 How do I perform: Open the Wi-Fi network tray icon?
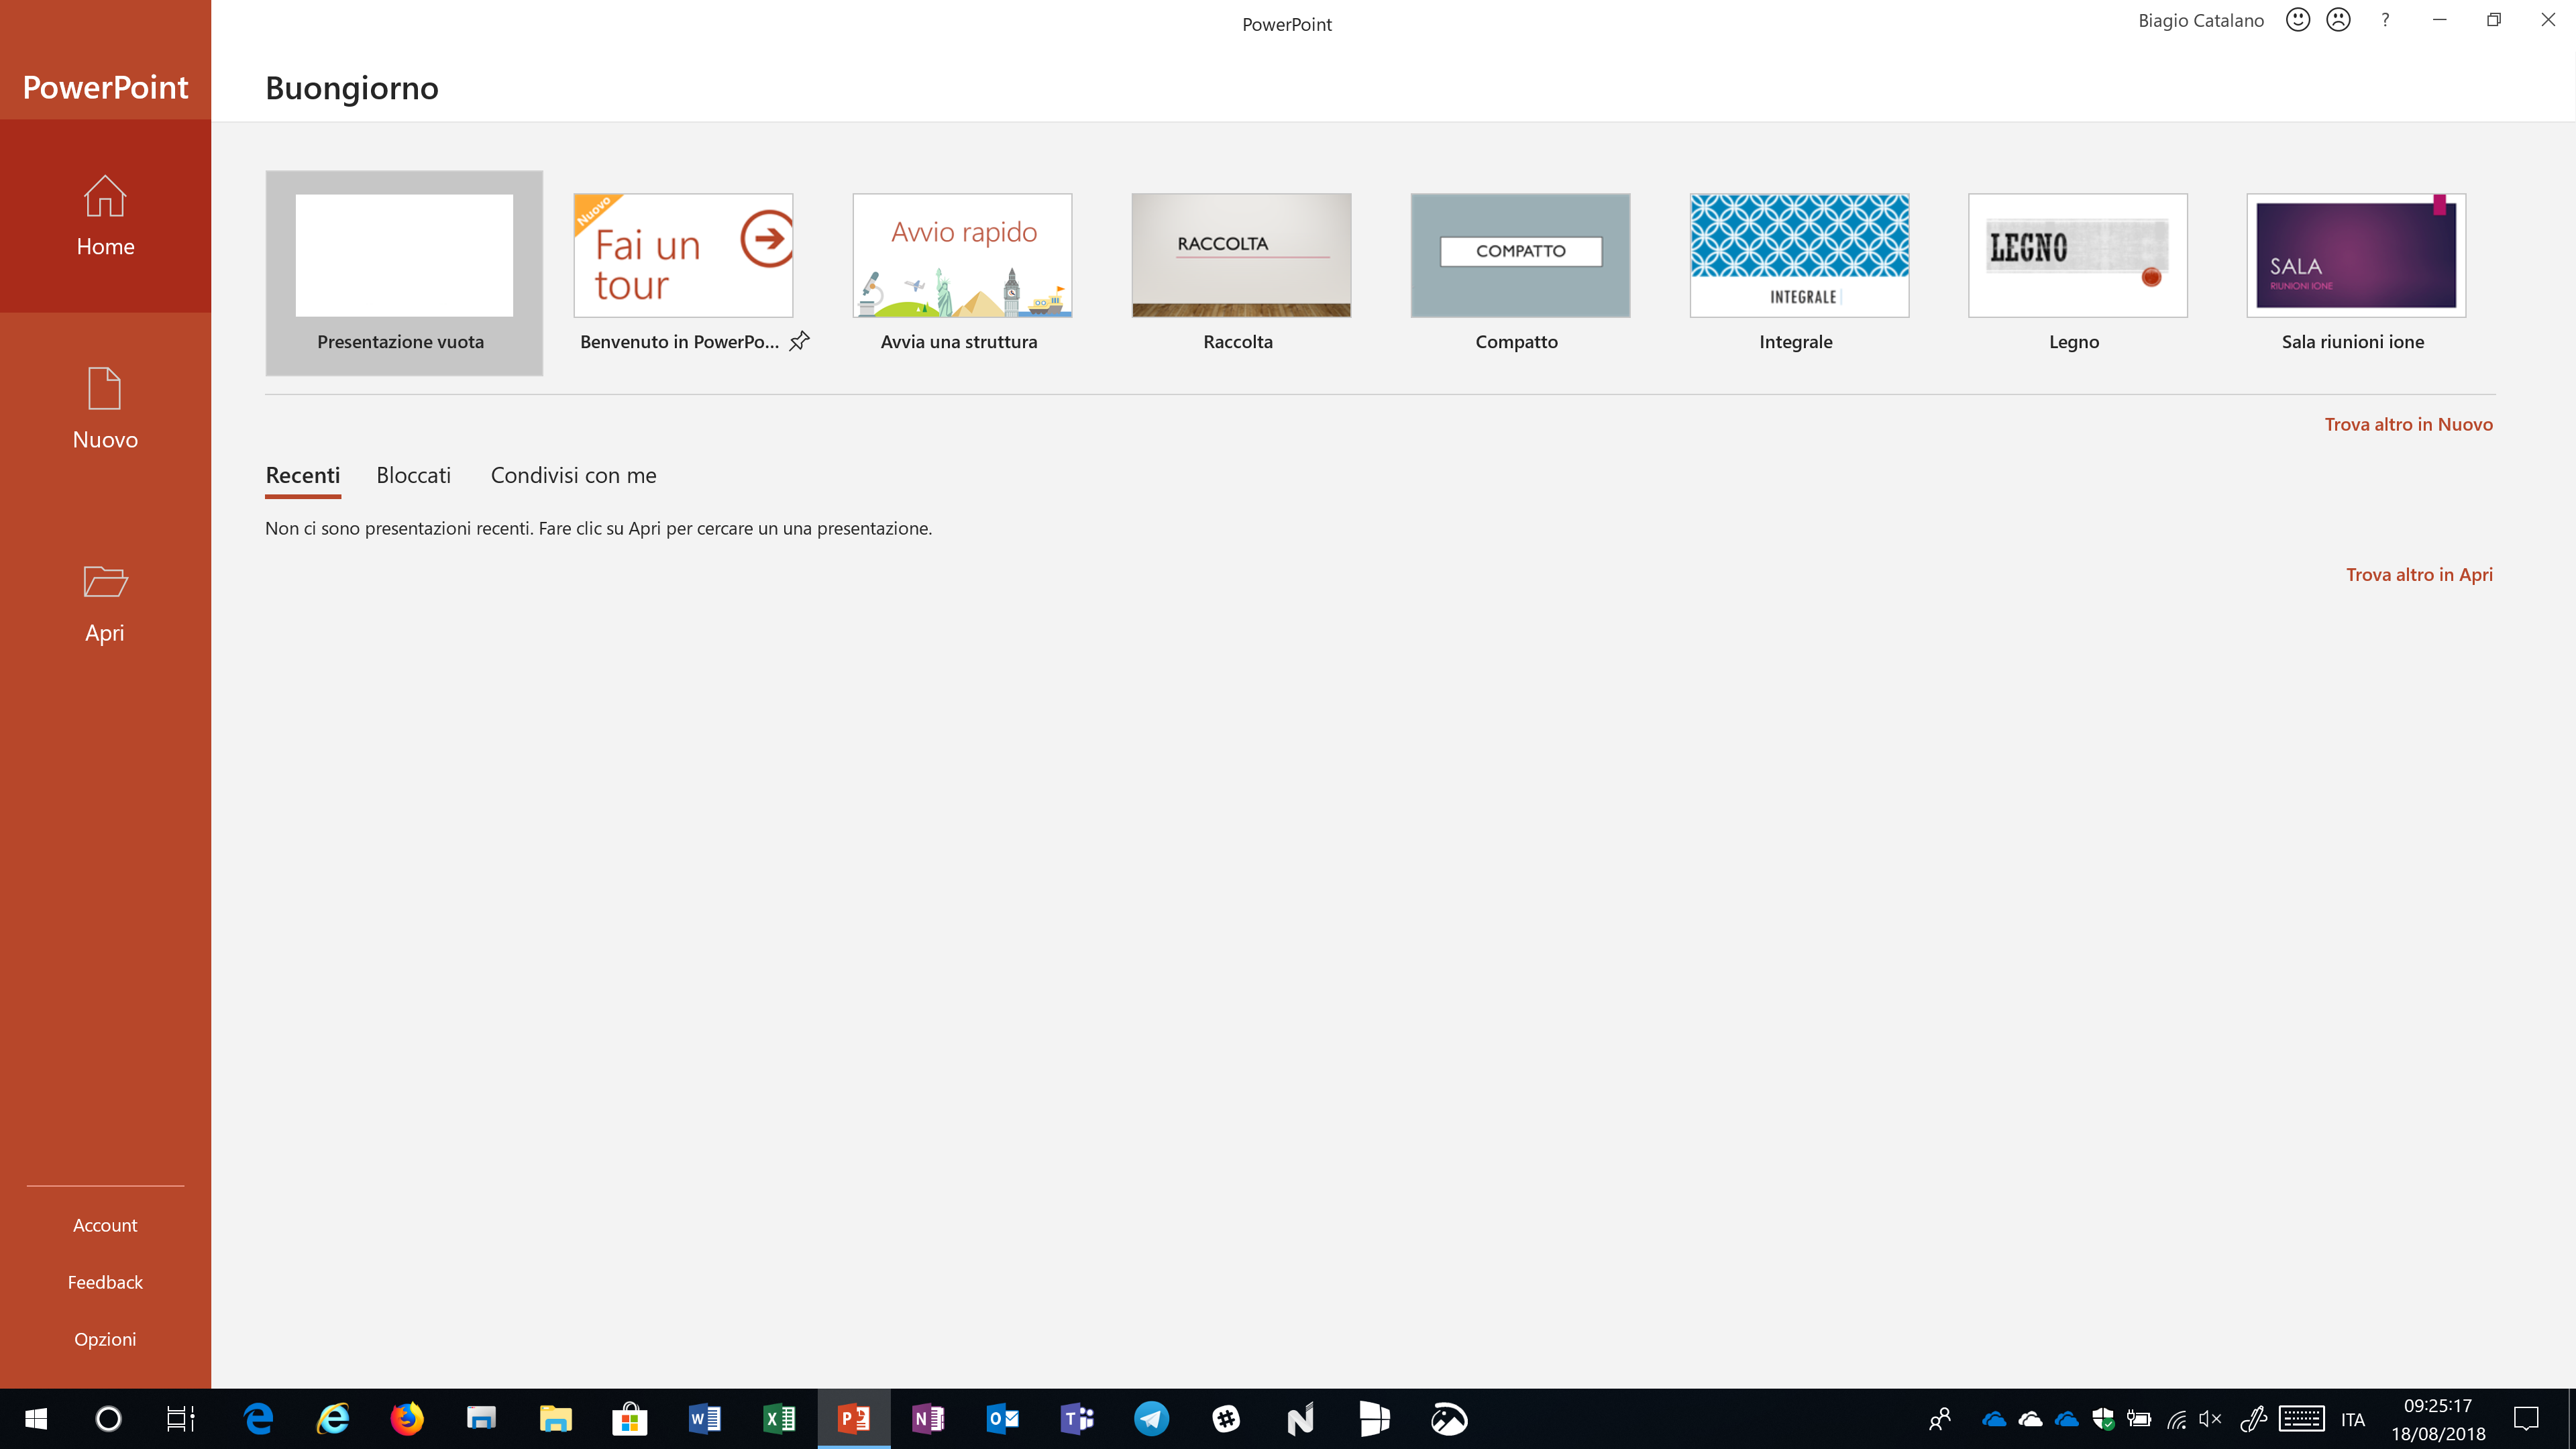tap(2176, 1418)
